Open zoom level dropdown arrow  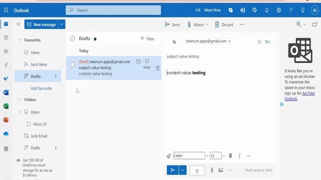[304, 24]
